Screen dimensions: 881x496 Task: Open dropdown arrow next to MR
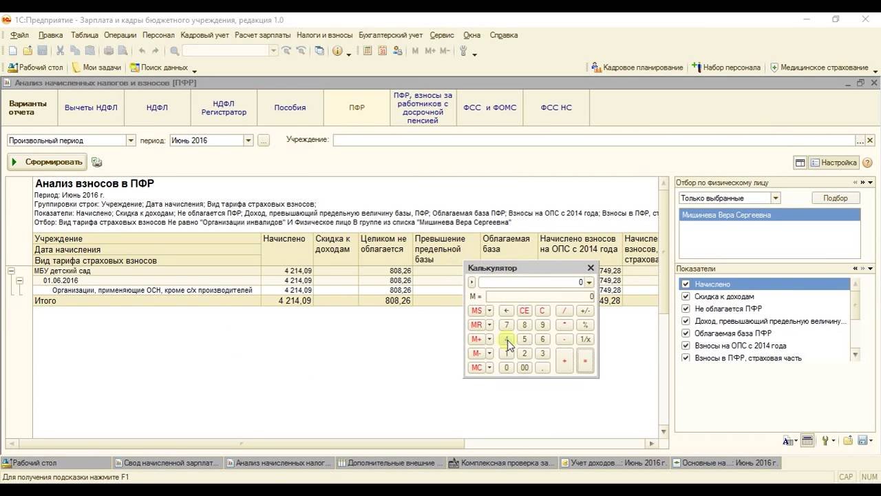pos(489,325)
